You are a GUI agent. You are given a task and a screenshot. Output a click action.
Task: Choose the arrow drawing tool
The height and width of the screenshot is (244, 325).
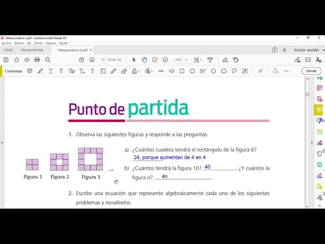click(171, 71)
